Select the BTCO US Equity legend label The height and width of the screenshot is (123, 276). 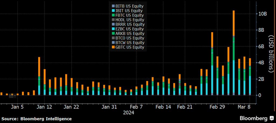click(x=130, y=38)
